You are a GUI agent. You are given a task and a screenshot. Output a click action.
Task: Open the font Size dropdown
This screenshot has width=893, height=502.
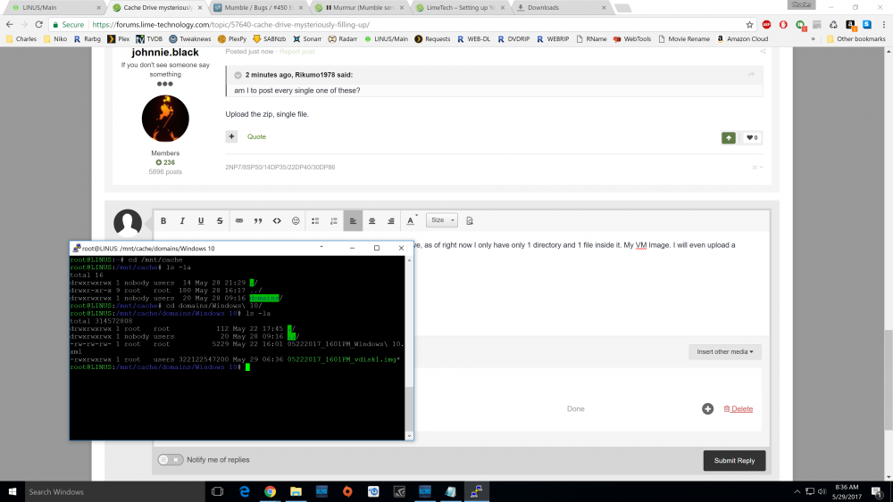[x=442, y=220]
